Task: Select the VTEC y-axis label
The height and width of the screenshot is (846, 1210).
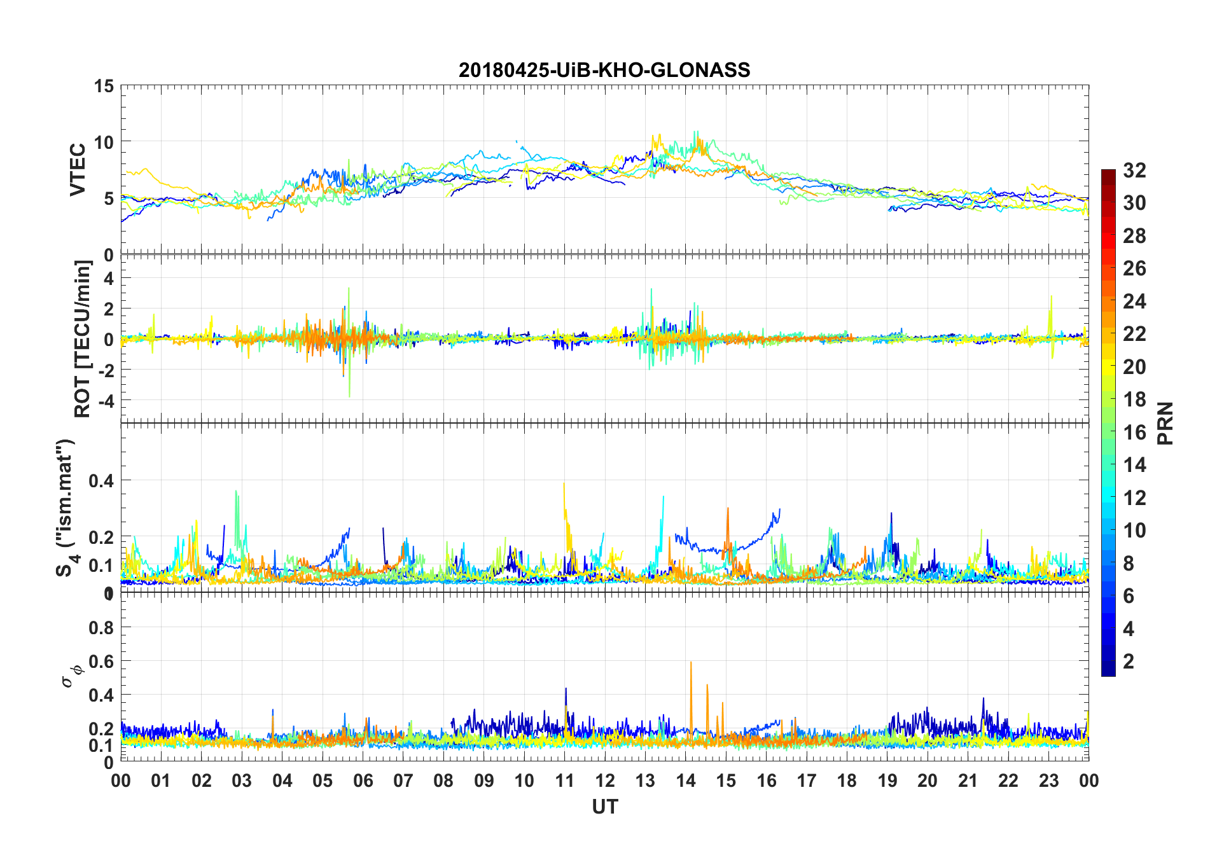Action: (78, 170)
